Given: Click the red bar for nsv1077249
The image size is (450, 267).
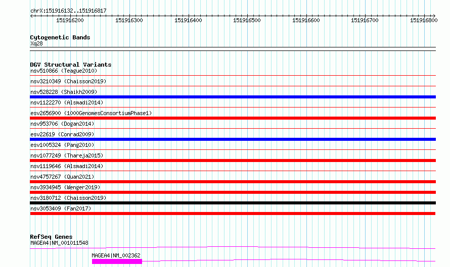Looking at the screenshot, I should (233, 161).
